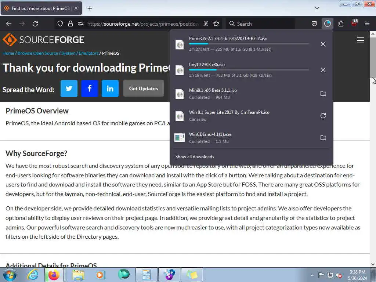Click the Downloads progress toolbar icon
Screen dimensions: 376x282
tap(327, 24)
